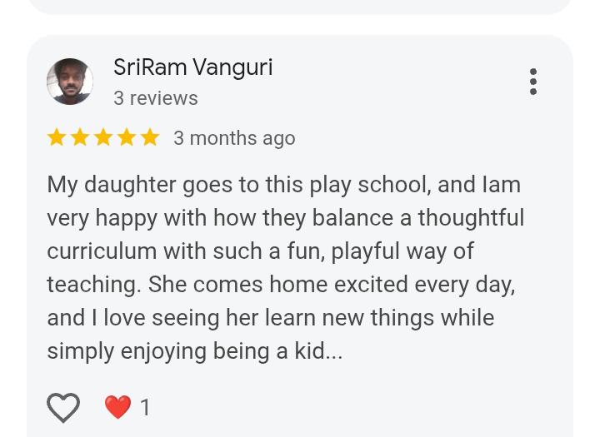Click the 'My daughter goes' opening line

click(284, 185)
